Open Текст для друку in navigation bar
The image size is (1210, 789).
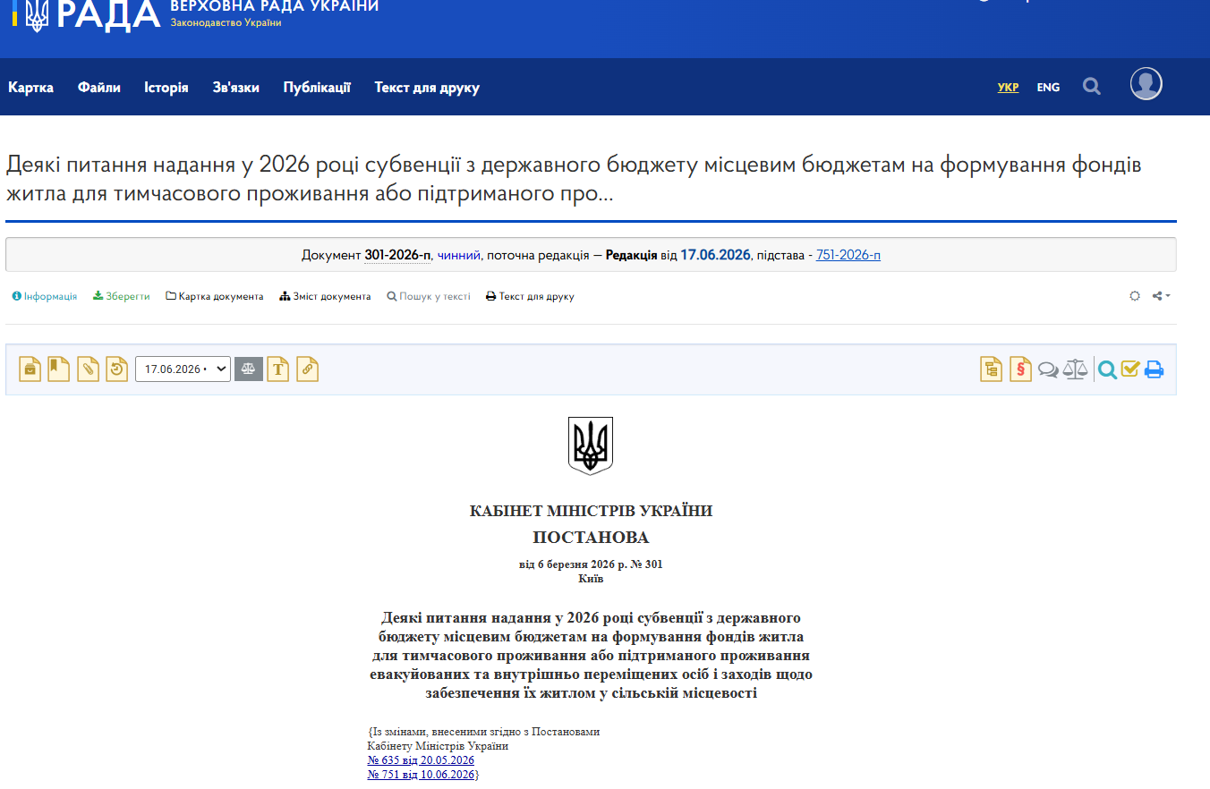click(x=427, y=88)
